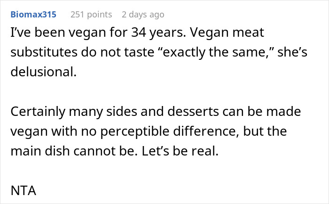Click the line starting "I've been vegan for 34 years"

click(137, 33)
